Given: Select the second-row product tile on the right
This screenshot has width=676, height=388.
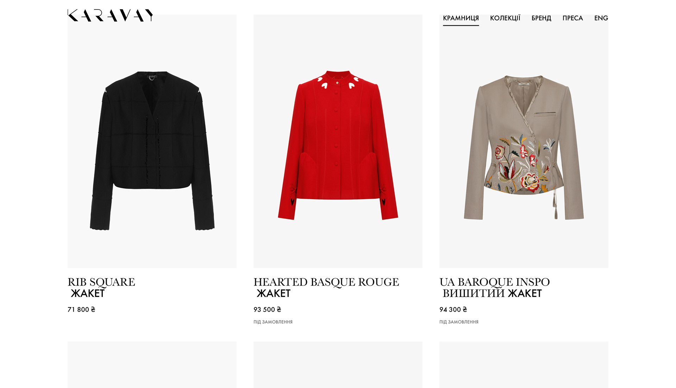Looking at the screenshot, I should [524, 365].
